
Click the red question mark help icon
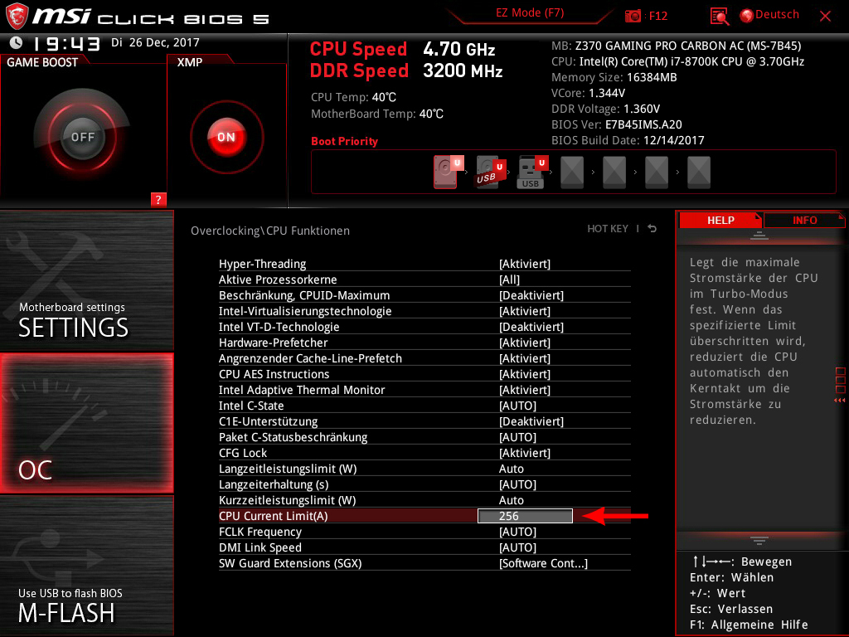[158, 199]
